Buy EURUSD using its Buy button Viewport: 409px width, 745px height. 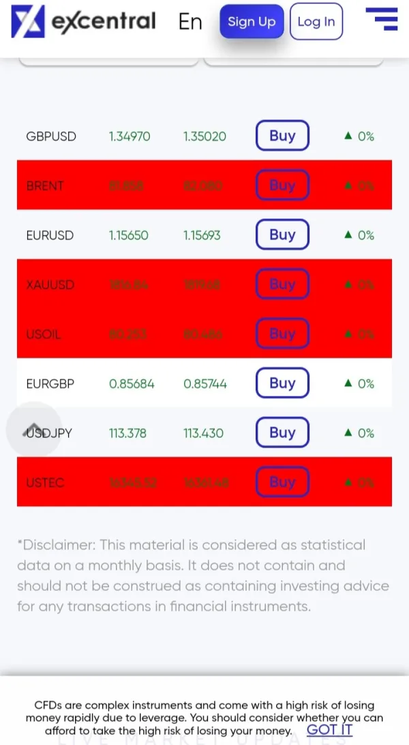[x=282, y=235]
